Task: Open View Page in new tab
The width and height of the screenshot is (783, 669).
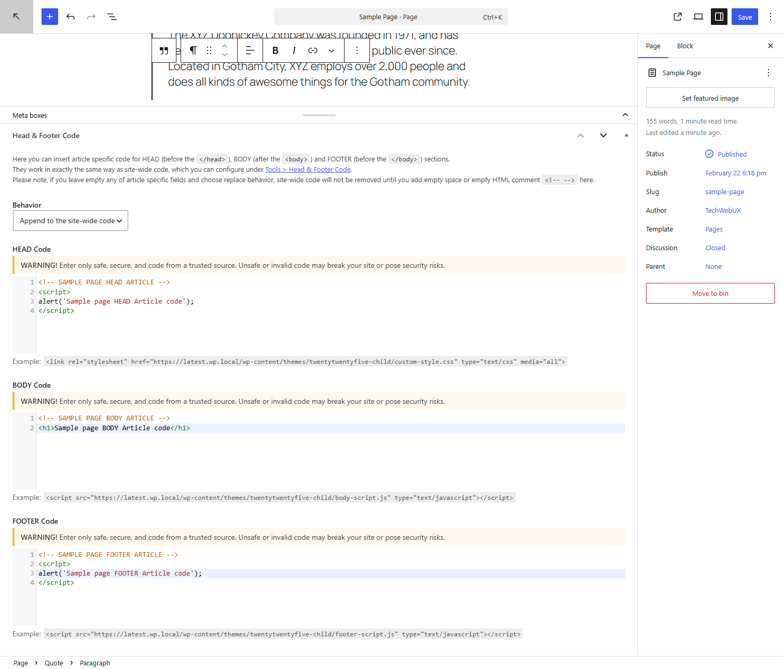Action: [x=678, y=17]
